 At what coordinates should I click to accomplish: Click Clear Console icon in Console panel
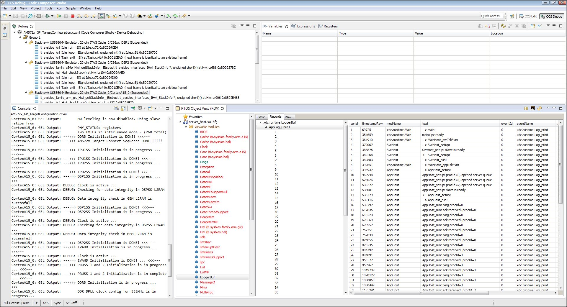coord(117,109)
